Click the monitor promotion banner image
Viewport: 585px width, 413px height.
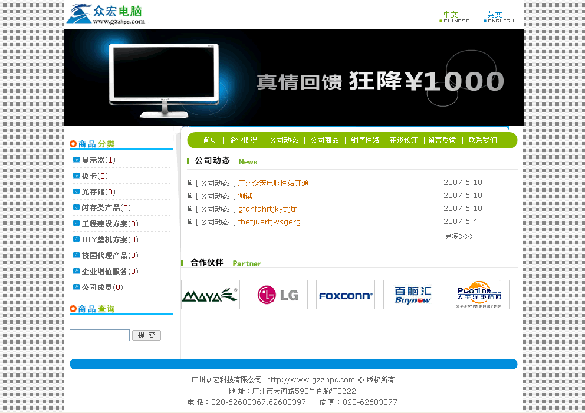294,78
